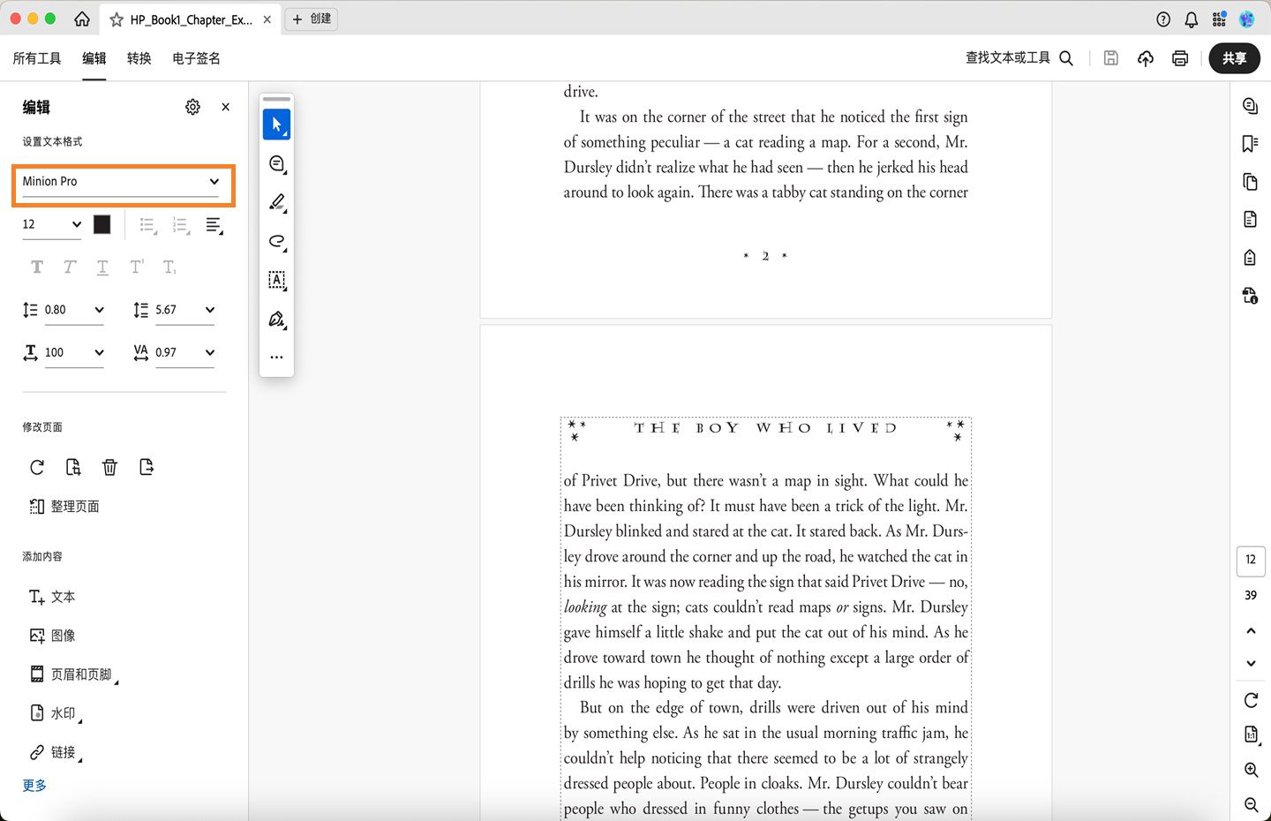The image size is (1271, 821).
Task: Open 整理页面 organize pages
Action: [64, 507]
